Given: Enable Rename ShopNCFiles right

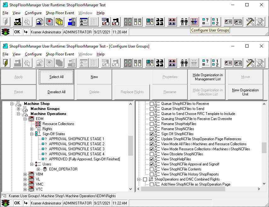Looking at the screenshot, I should (x=152, y=129).
